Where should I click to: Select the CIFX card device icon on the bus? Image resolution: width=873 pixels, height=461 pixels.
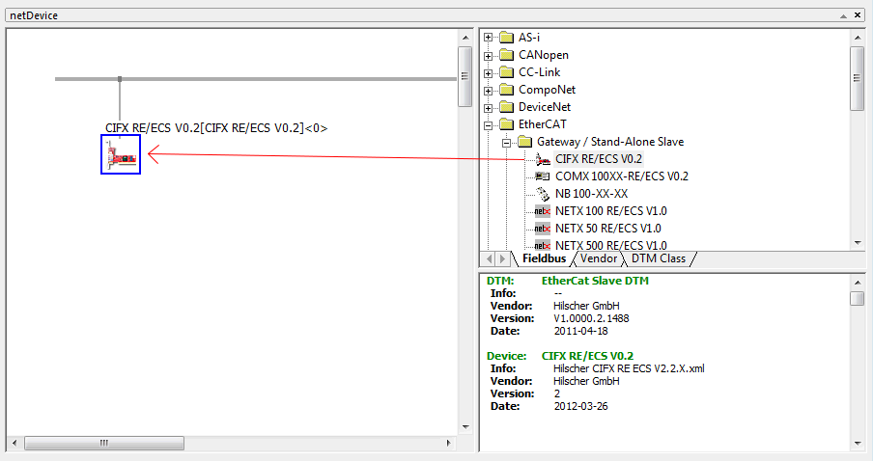tap(121, 154)
